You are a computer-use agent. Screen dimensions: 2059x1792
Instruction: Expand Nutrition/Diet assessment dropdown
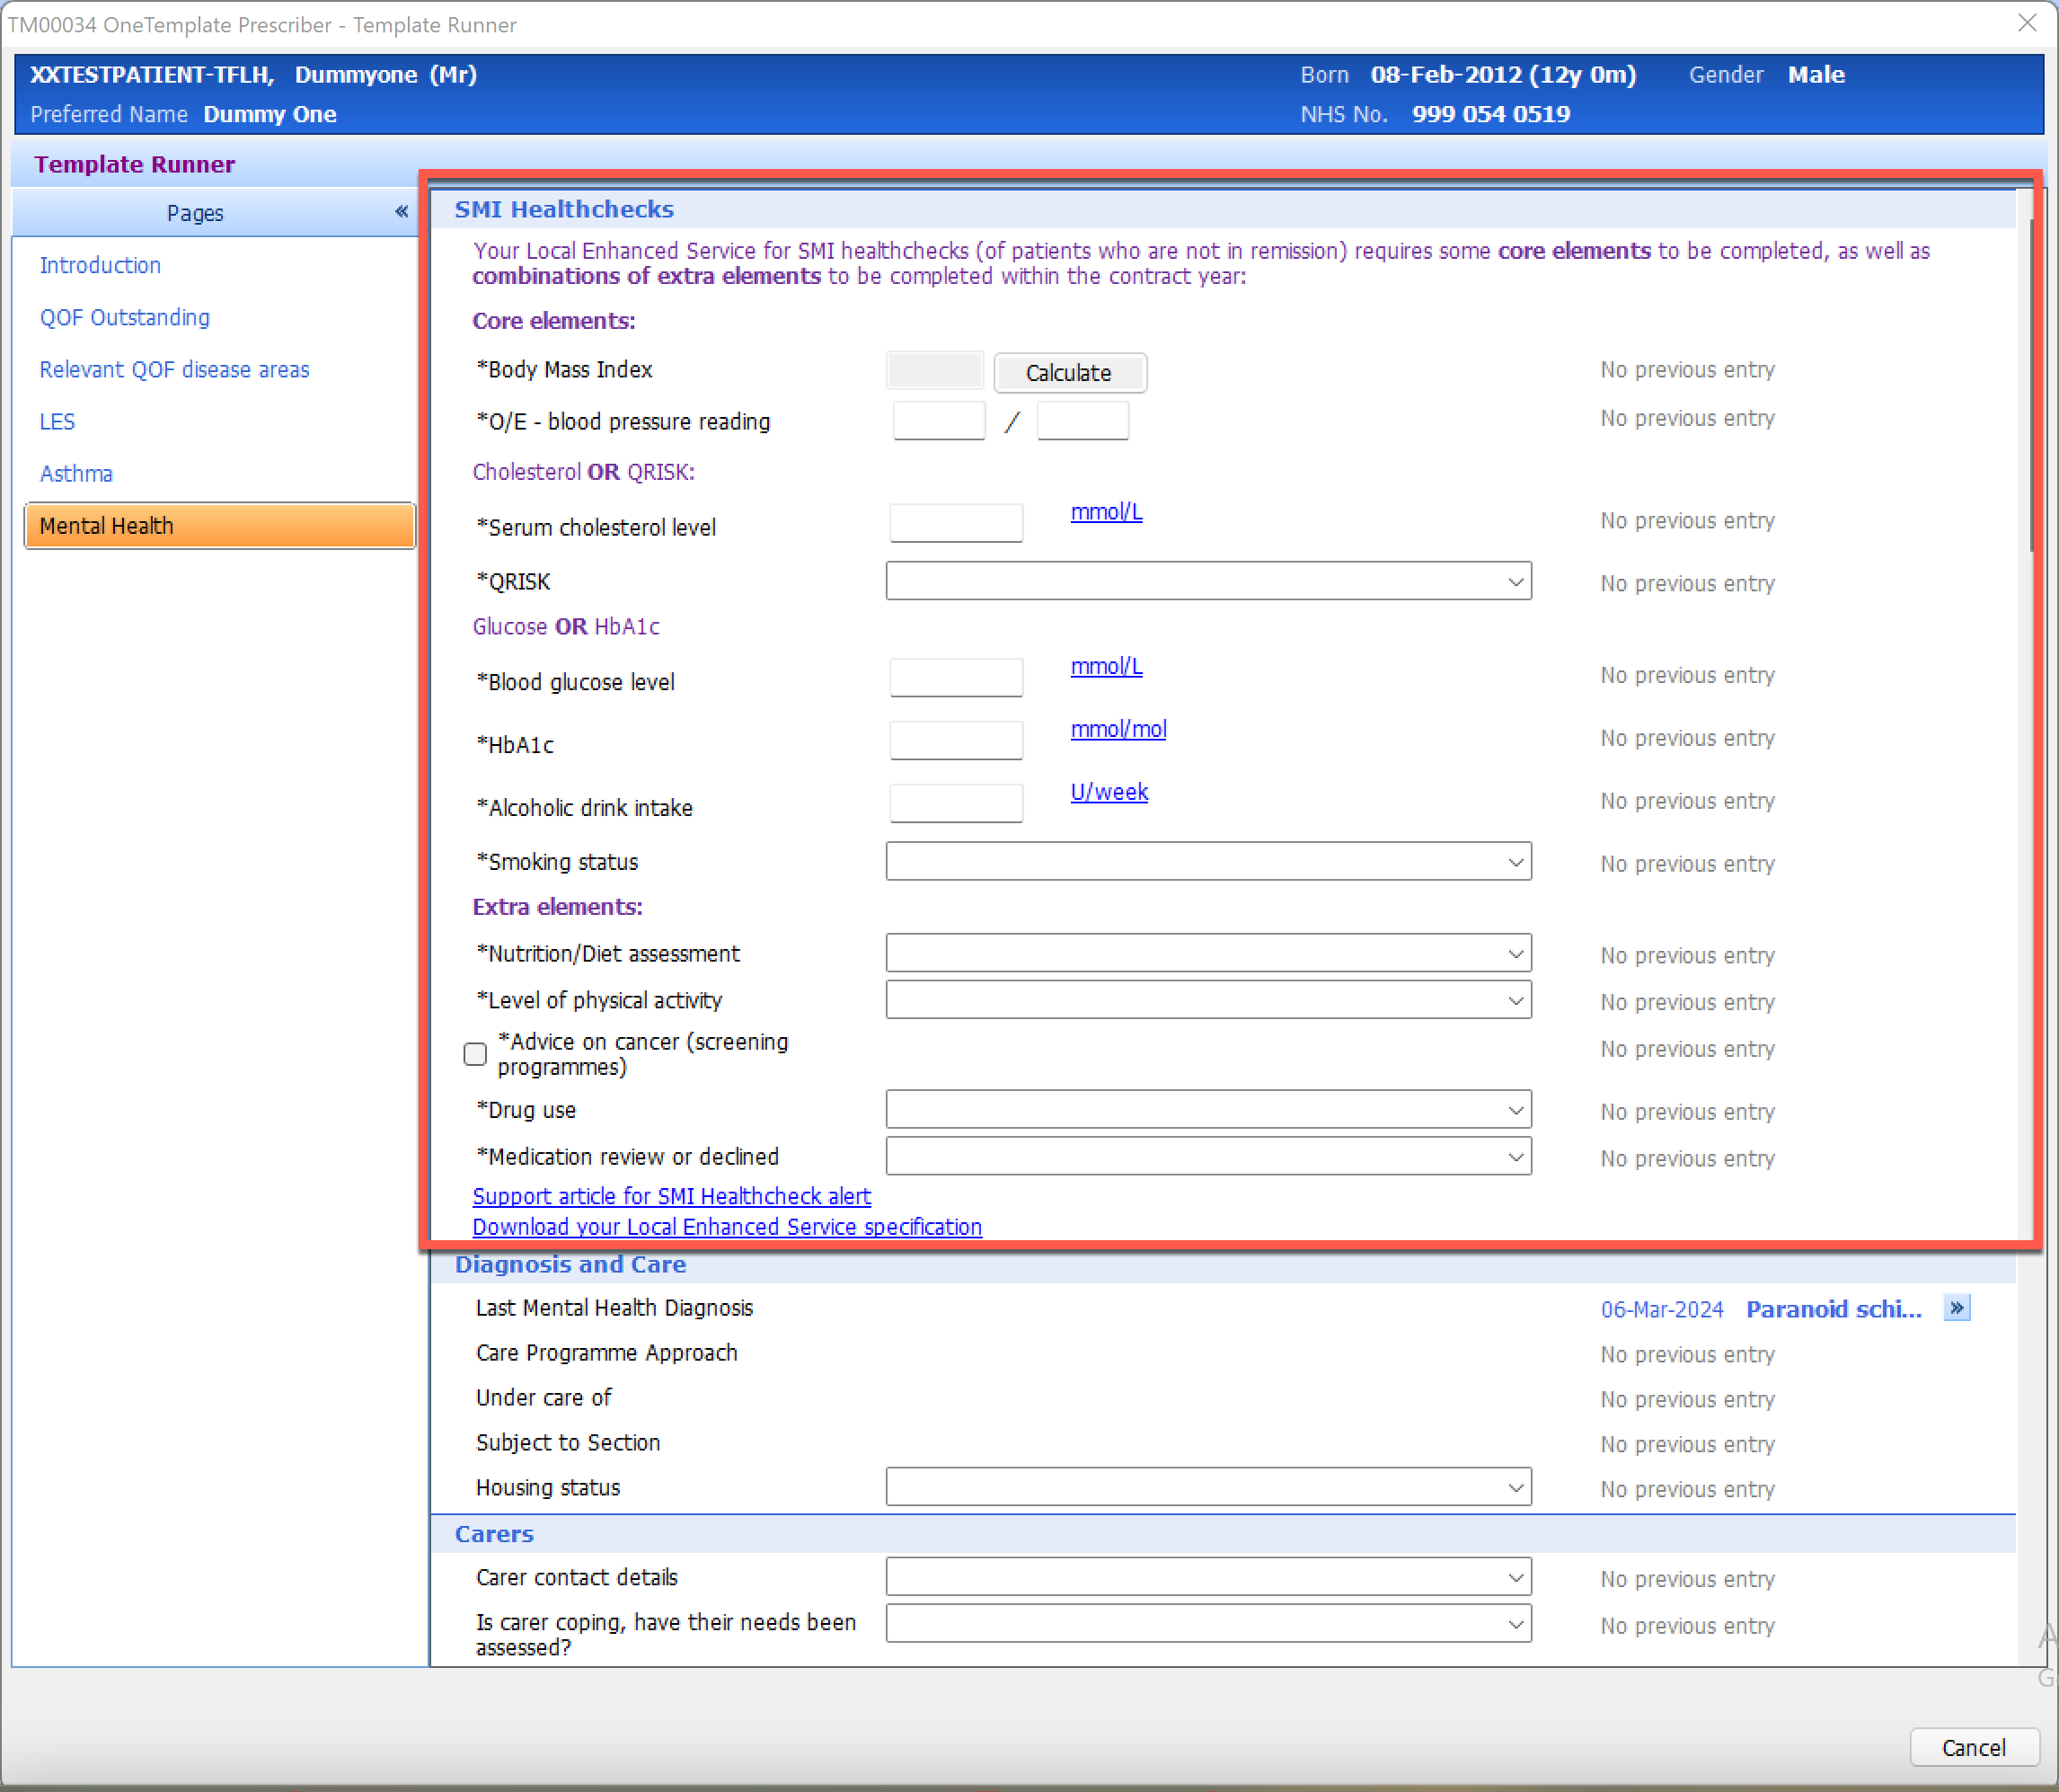pos(1208,953)
